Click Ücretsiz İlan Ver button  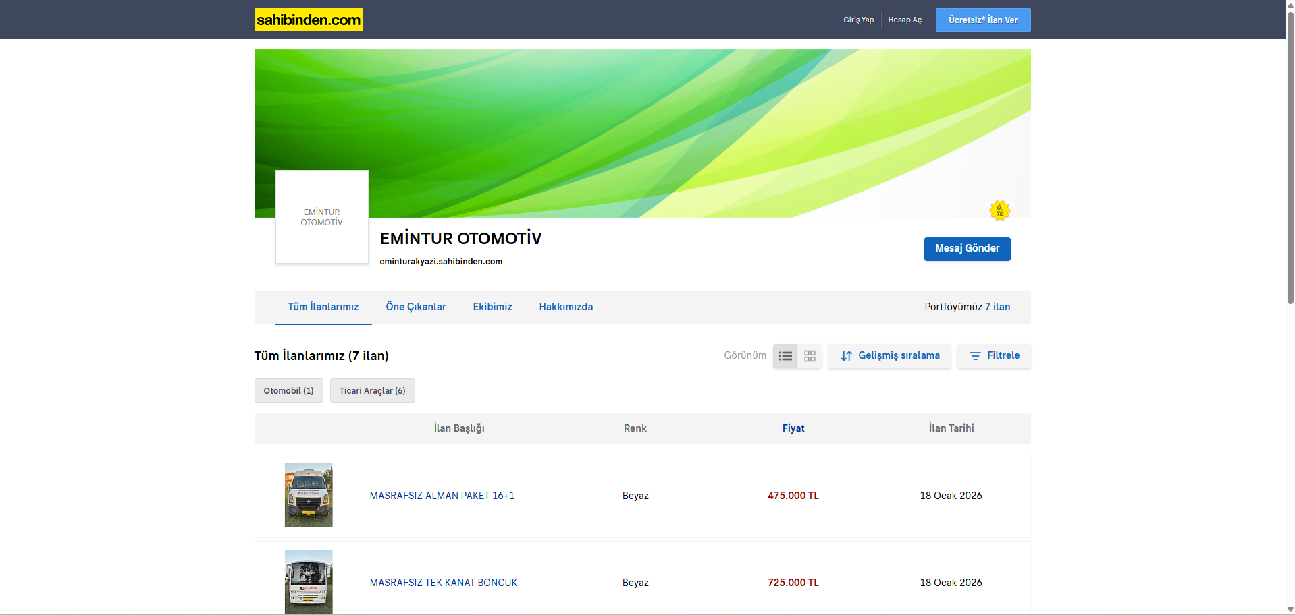click(x=983, y=20)
